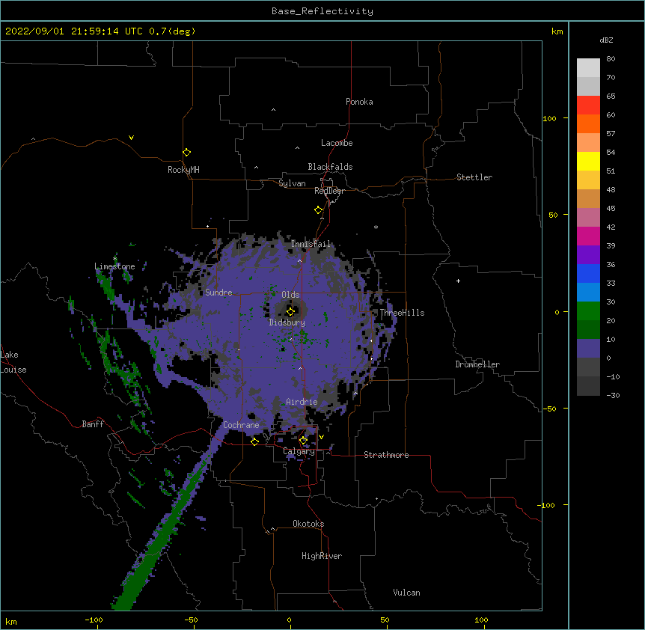Select the purple 10 dBZ legend swatch

[x=588, y=349]
